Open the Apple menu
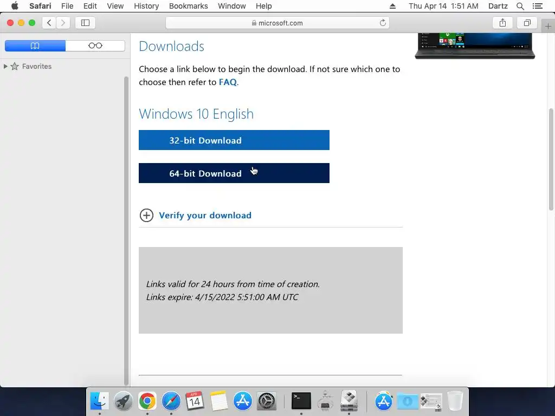 [x=15, y=6]
